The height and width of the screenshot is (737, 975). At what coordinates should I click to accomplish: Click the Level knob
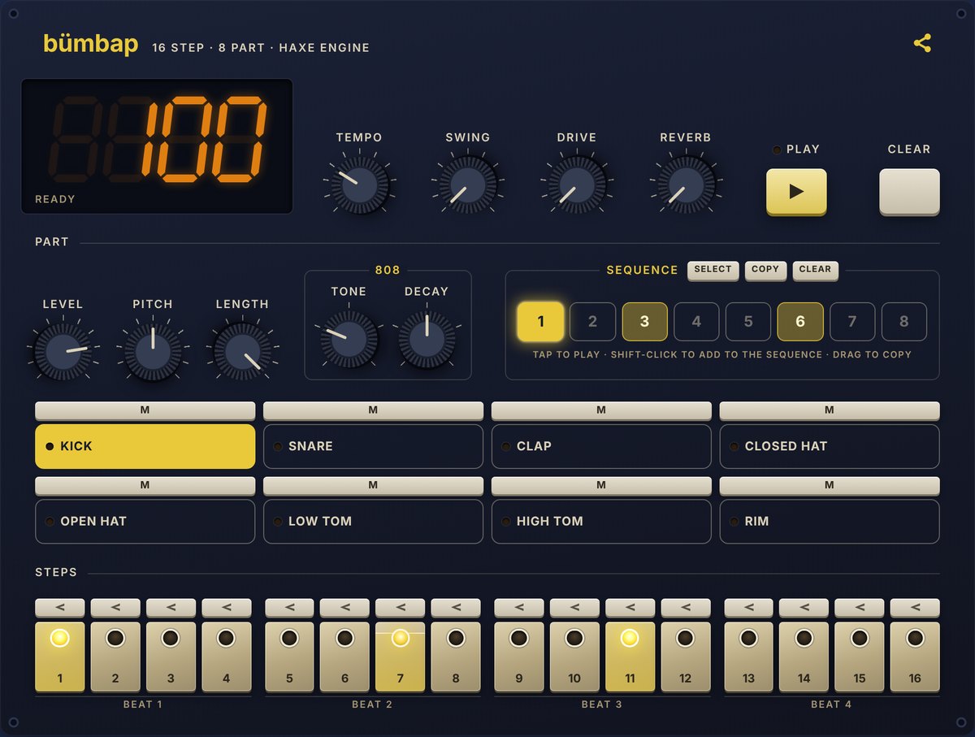pyautogui.click(x=63, y=351)
